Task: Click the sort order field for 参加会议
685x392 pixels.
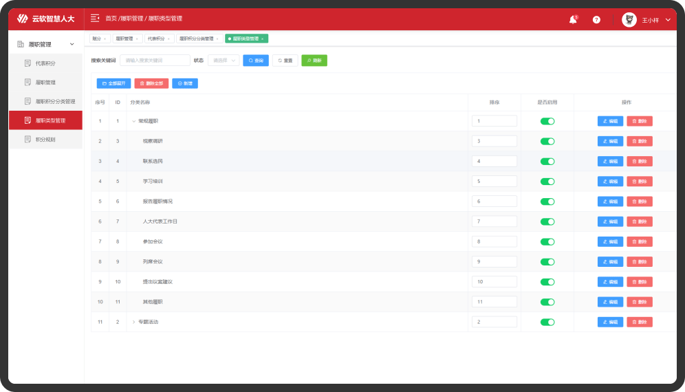Action: [494, 241]
